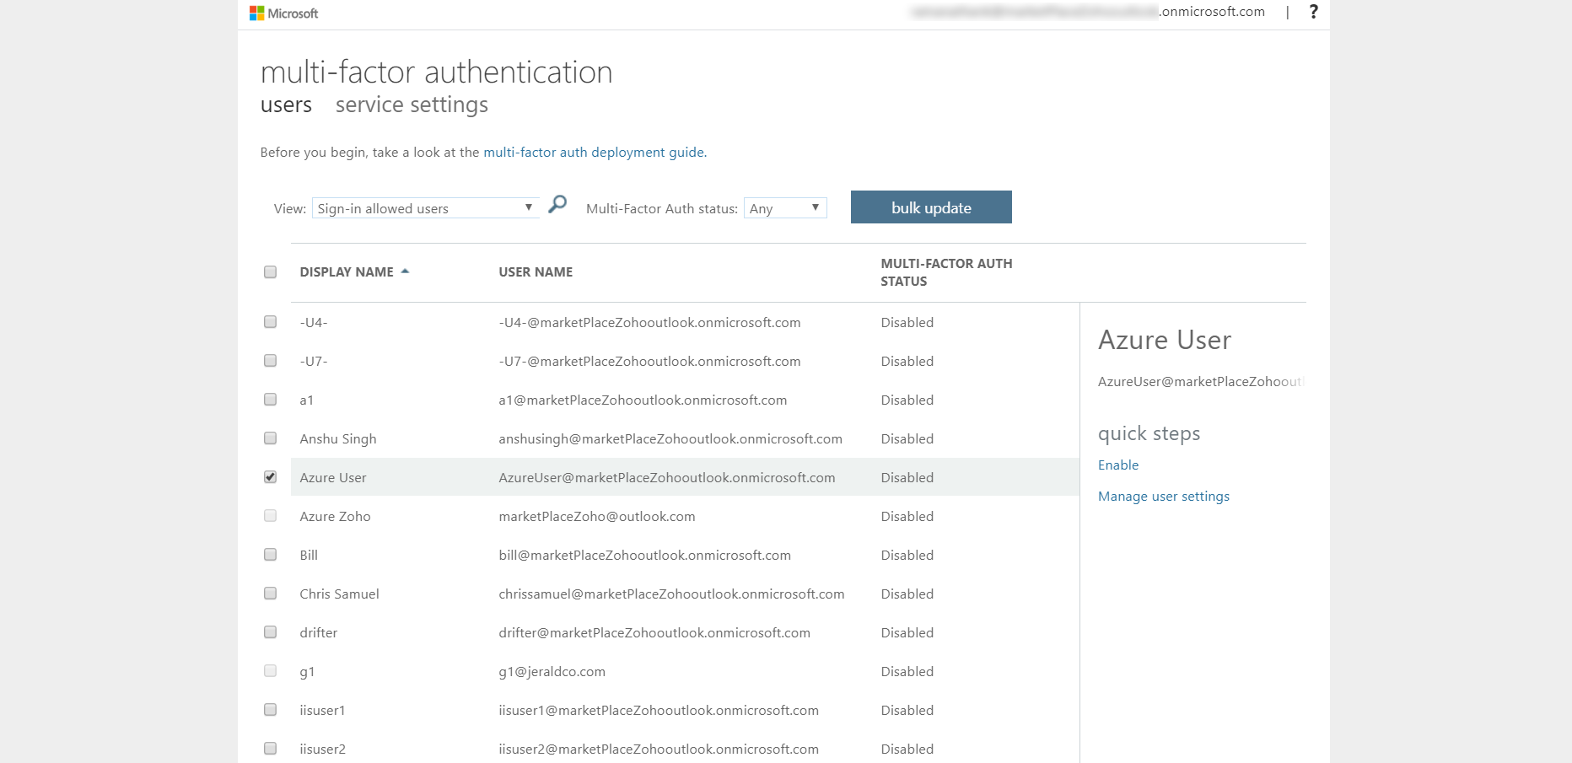Uncheck the Azure User checkbox
The image size is (1572, 763).
click(270, 477)
